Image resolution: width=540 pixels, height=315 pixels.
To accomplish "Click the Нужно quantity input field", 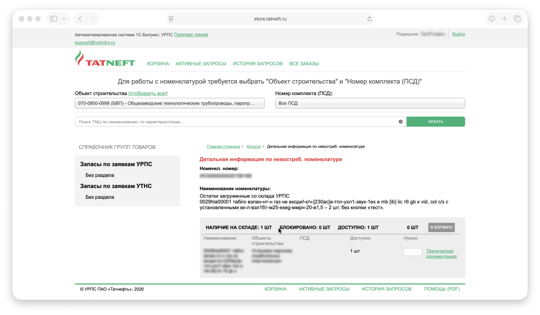I will click(413, 252).
